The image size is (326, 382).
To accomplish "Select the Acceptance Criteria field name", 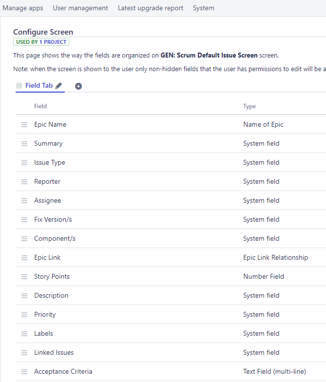I will (x=63, y=371).
